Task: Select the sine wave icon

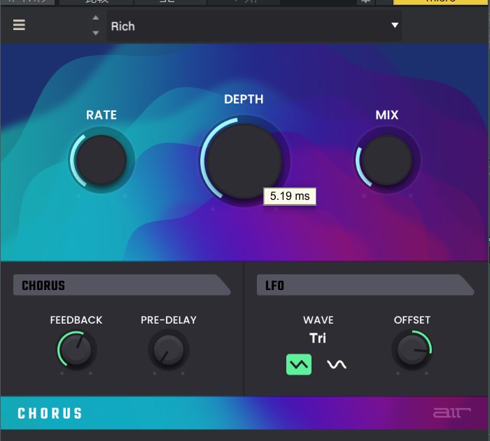Action: pos(337,364)
